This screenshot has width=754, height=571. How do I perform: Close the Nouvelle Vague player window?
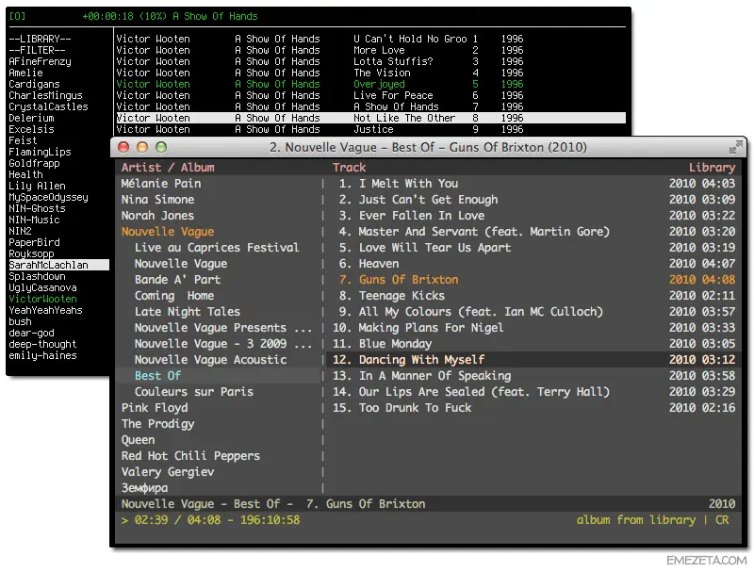click(x=123, y=147)
